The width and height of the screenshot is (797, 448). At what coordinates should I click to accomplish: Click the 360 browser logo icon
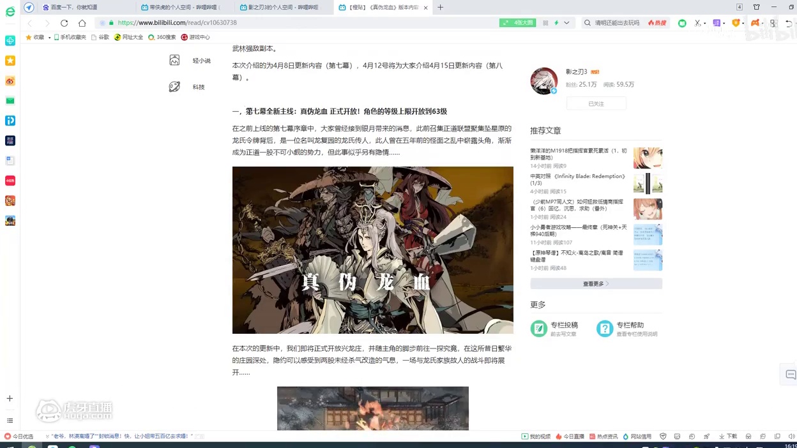point(10,11)
